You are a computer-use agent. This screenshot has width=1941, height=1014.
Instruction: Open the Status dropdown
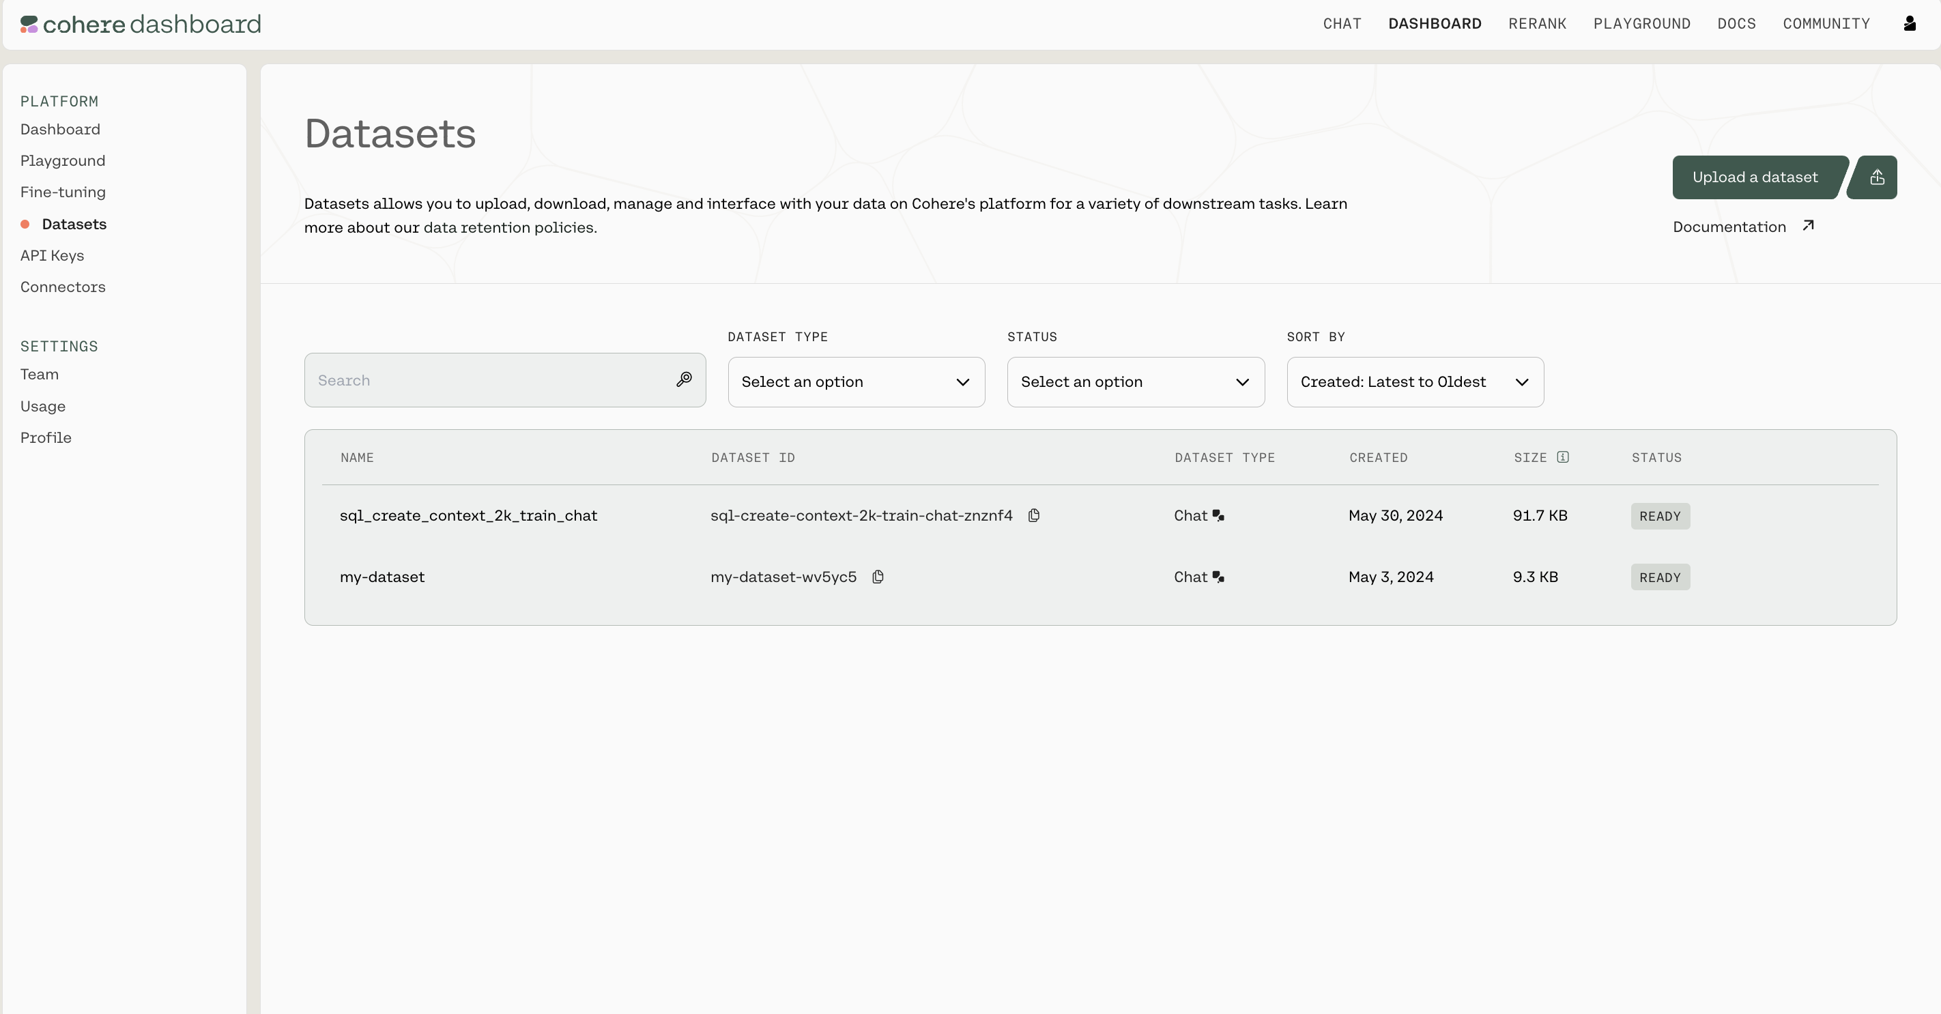[x=1135, y=382]
